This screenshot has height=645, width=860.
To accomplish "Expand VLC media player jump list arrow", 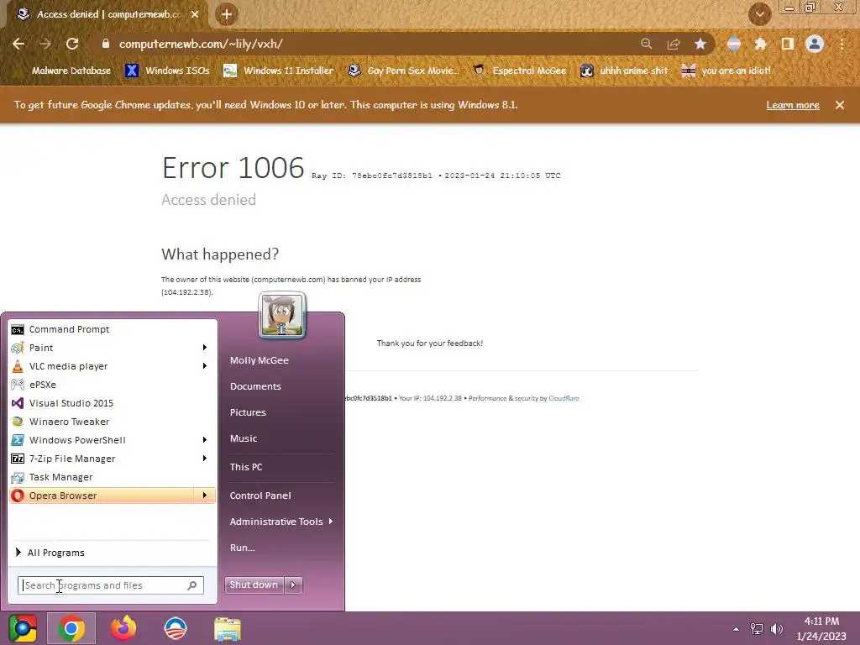I will tap(205, 366).
